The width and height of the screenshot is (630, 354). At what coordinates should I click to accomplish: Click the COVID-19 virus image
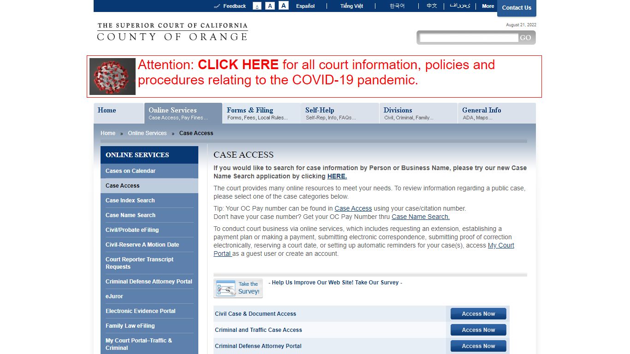tap(112, 76)
